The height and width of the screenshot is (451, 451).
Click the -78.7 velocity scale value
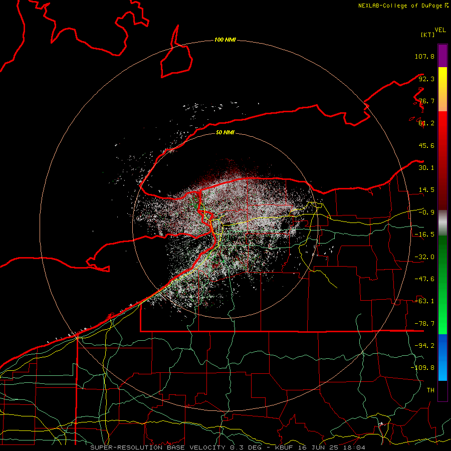coord(424,324)
